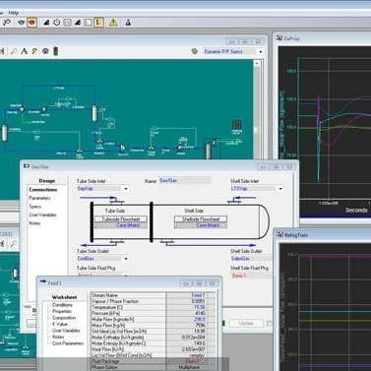The height and width of the screenshot is (371, 371).
Task: Click the highlighted L toolbar icon
Action: pyautogui.click(x=98, y=23)
